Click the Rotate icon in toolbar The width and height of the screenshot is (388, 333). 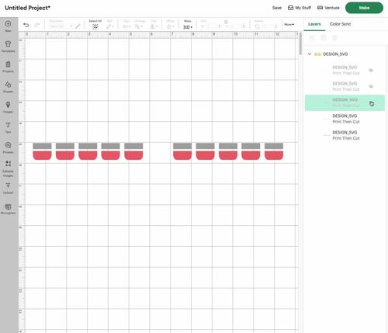pos(257,26)
